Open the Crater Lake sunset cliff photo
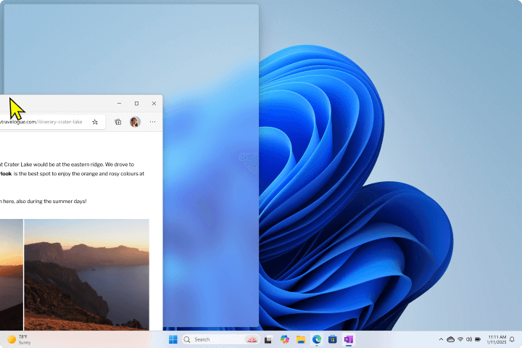This screenshot has width=522, height=348. click(86, 275)
